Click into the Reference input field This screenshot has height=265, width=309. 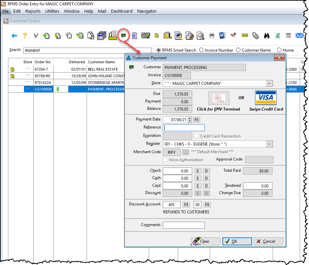pyautogui.click(x=184, y=128)
